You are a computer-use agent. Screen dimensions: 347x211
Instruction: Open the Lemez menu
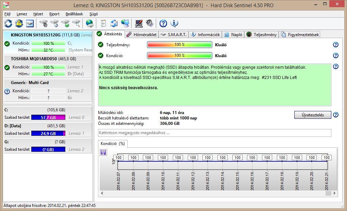pyautogui.click(x=22, y=14)
